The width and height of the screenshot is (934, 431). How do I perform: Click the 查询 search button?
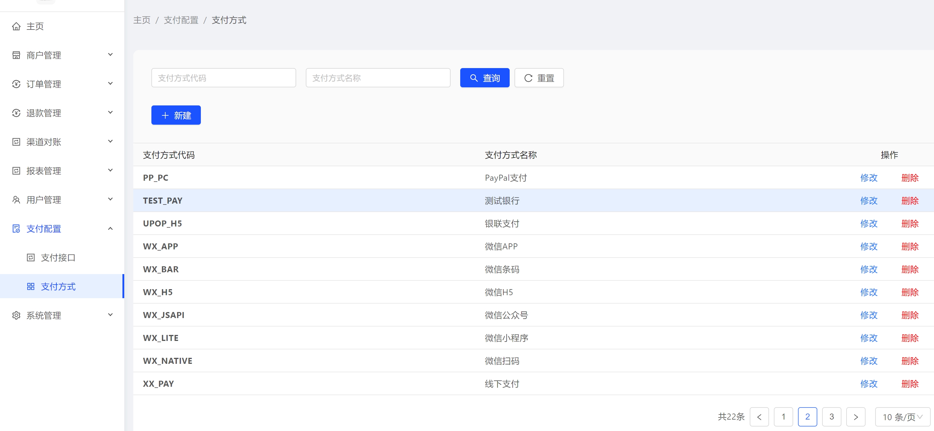click(x=485, y=78)
